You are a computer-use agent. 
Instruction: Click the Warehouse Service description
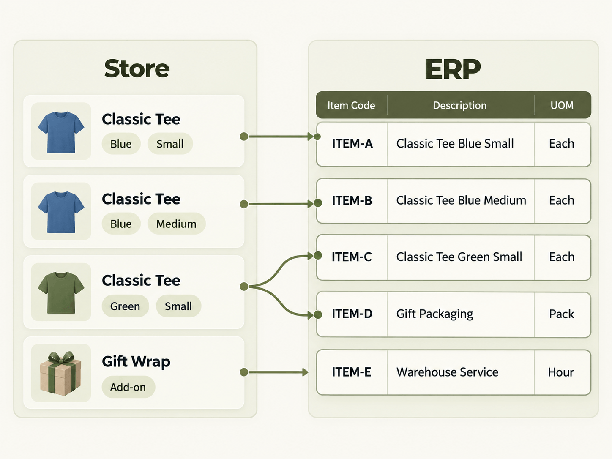pyautogui.click(x=447, y=372)
